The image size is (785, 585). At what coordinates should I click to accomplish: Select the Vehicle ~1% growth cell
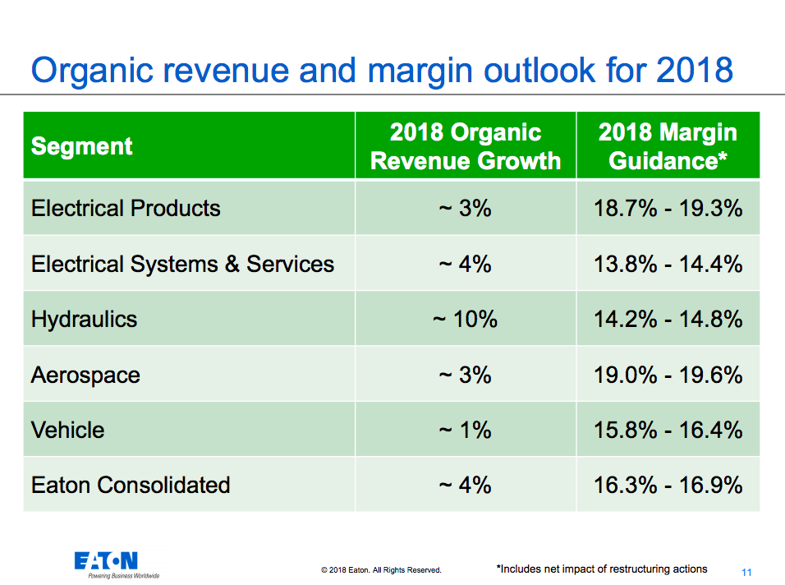pyautogui.click(x=465, y=430)
